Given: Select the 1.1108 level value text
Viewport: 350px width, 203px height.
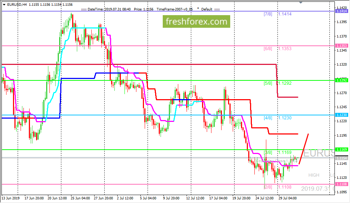Looking at the screenshot, I should [285, 187].
